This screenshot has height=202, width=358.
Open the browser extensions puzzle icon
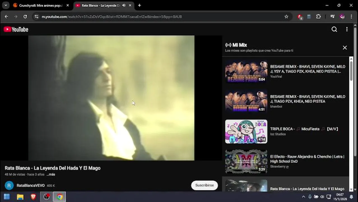319,17
